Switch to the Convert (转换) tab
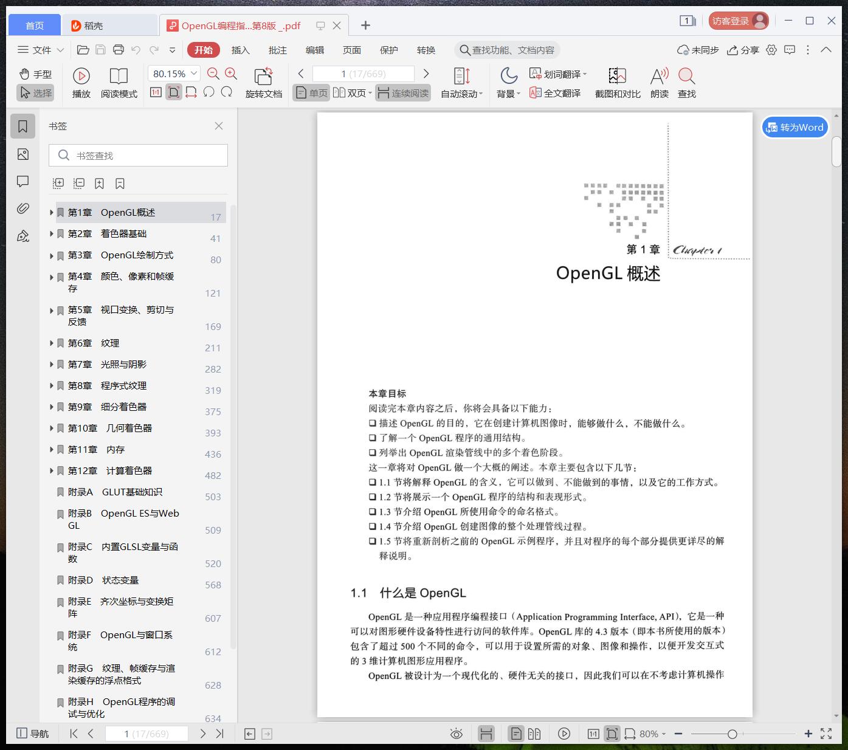The image size is (848, 750). tap(426, 50)
